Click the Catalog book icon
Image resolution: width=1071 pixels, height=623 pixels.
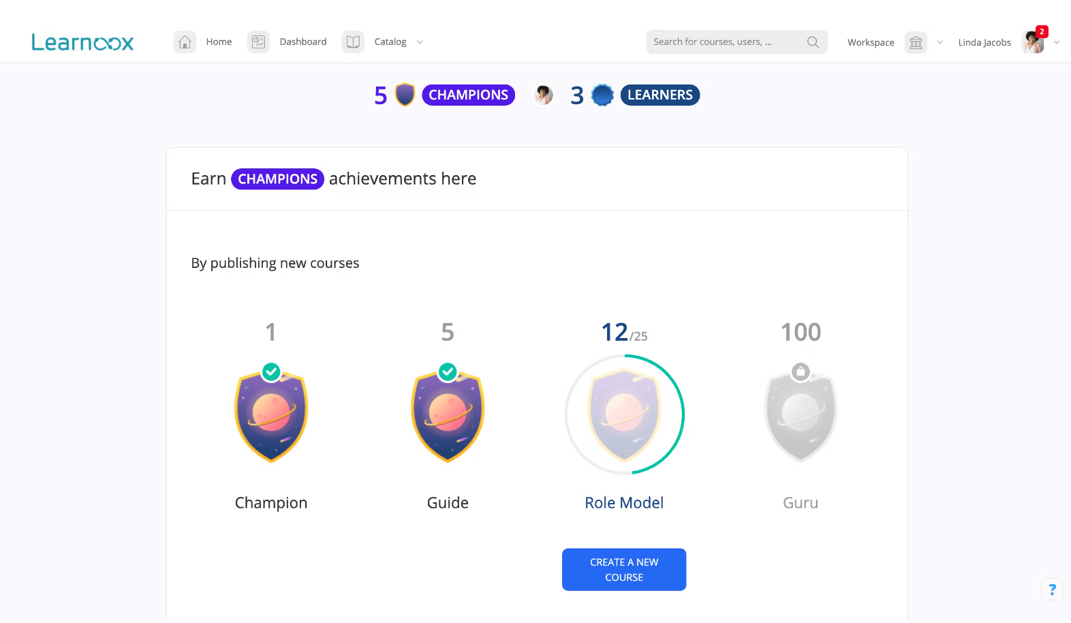pyautogui.click(x=353, y=42)
